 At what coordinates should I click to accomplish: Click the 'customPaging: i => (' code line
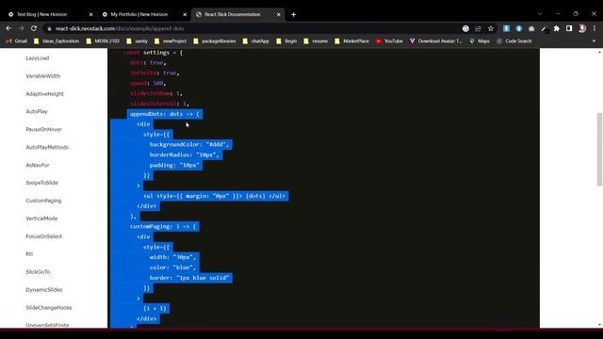pyautogui.click(x=163, y=226)
